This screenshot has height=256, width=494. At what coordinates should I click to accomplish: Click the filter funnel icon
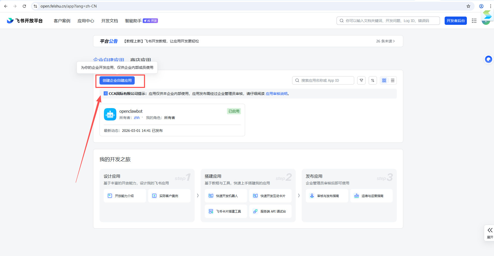pyautogui.click(x=361, y=80)
